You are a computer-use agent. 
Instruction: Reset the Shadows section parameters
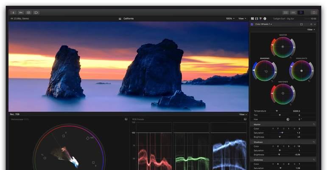(314, 142)
